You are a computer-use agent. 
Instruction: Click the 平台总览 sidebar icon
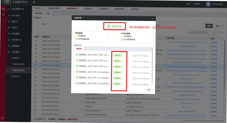pos(9,15)
